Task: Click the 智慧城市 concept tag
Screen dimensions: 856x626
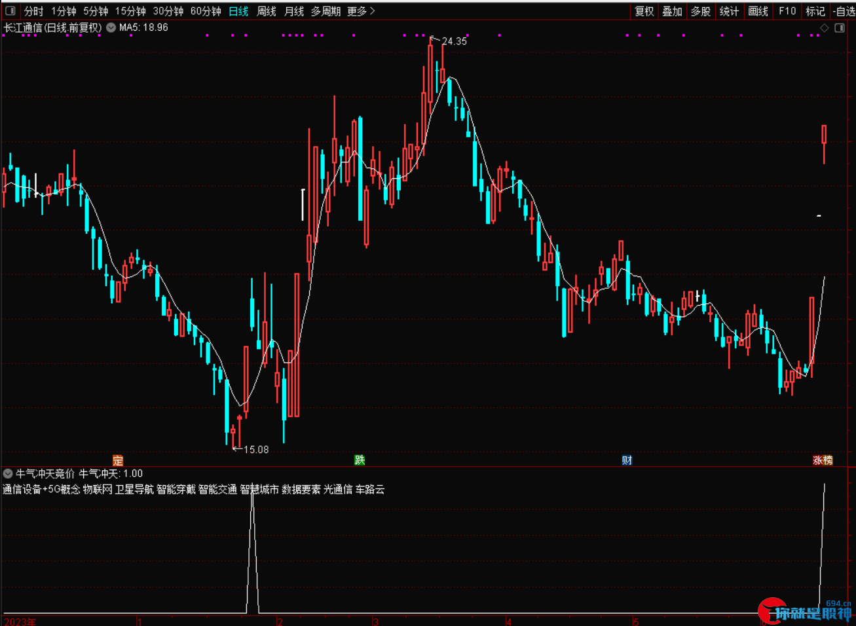Action: coord(259,489)
